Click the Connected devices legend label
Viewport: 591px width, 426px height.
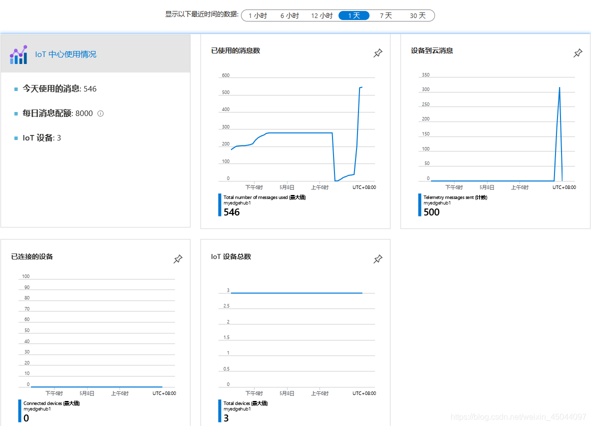tap(51, 403)
